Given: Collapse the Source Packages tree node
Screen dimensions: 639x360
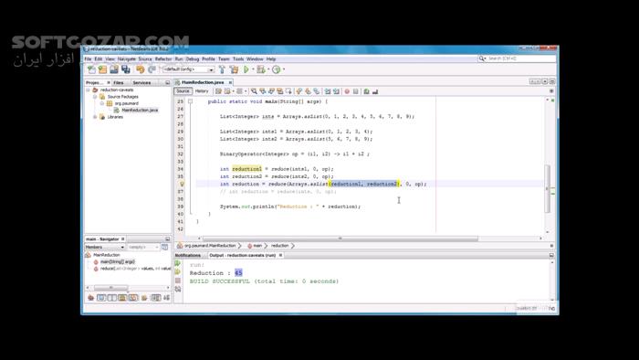Looking at the screenshot, I should pos(95,97).
